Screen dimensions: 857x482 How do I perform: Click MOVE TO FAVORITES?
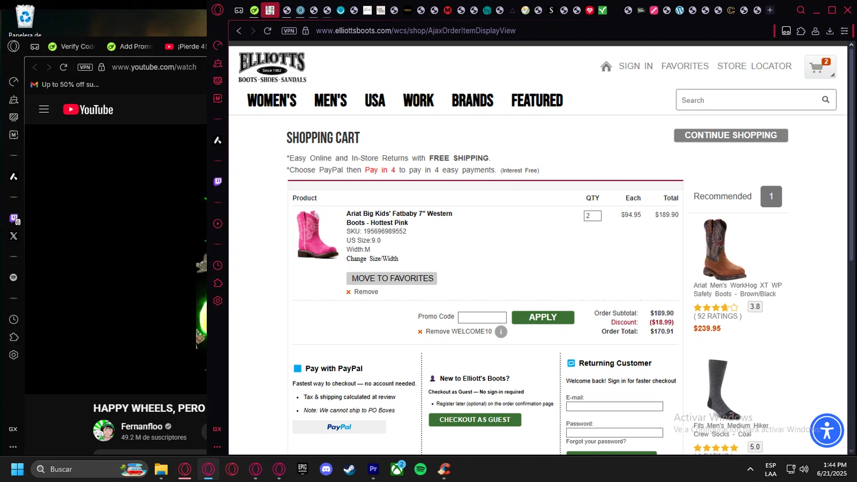pos(392,278)
